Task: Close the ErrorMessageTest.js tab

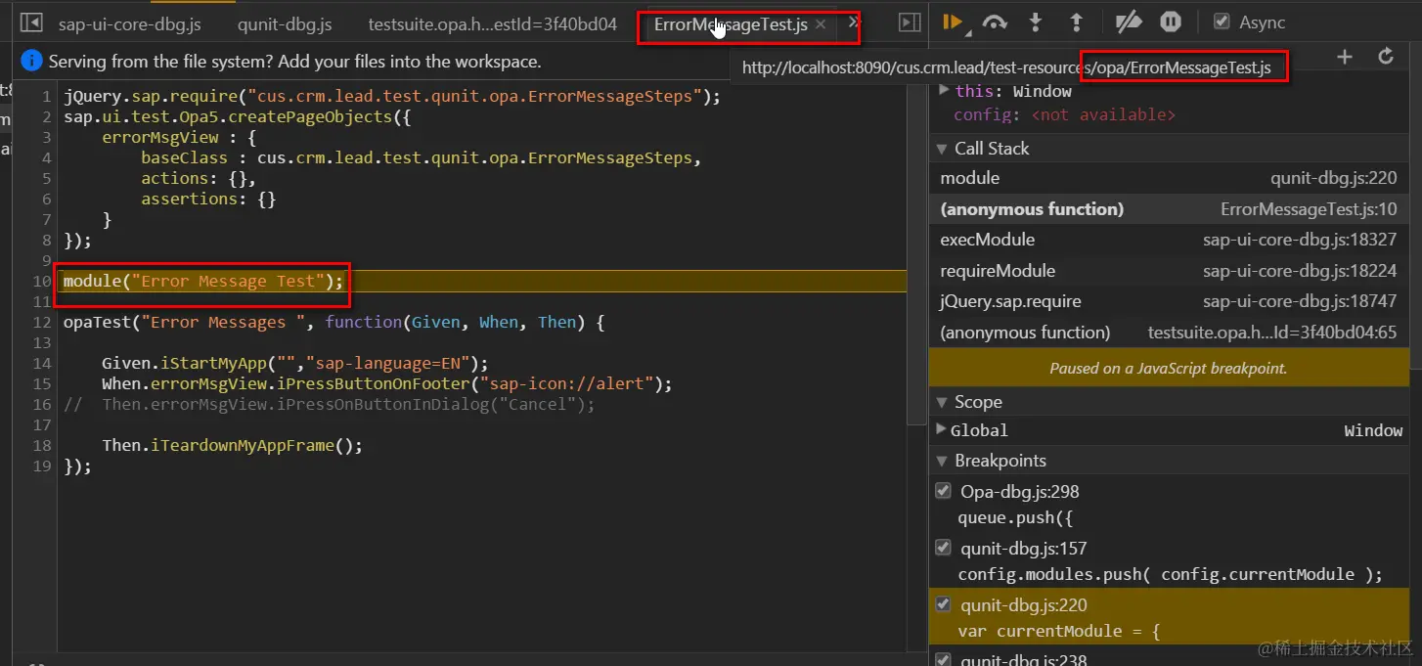Action: 821,24
